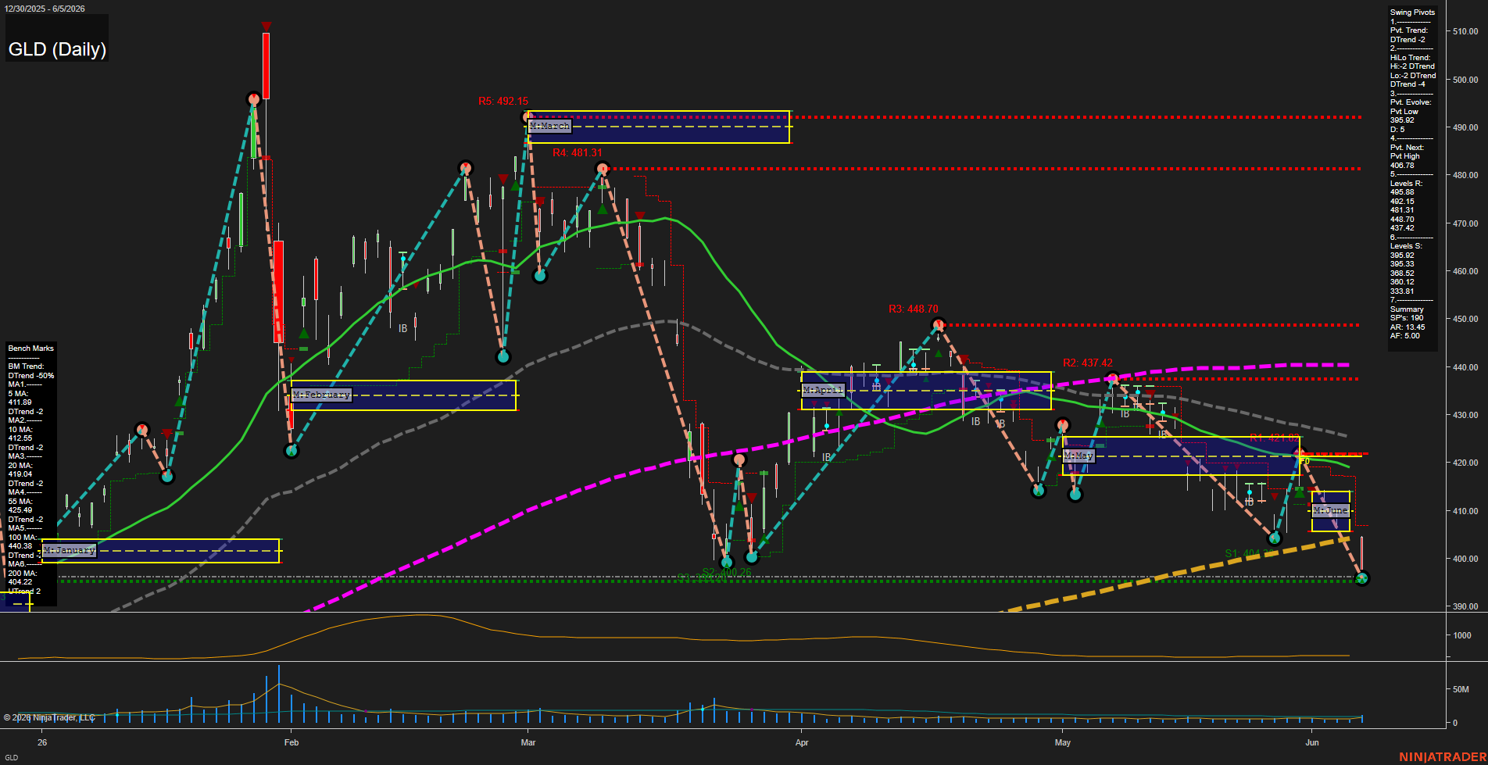The width and height of the screenshot is (1488, 765).
Task: Click the Swing Pivots panel heading
Action: (1412, 13)
